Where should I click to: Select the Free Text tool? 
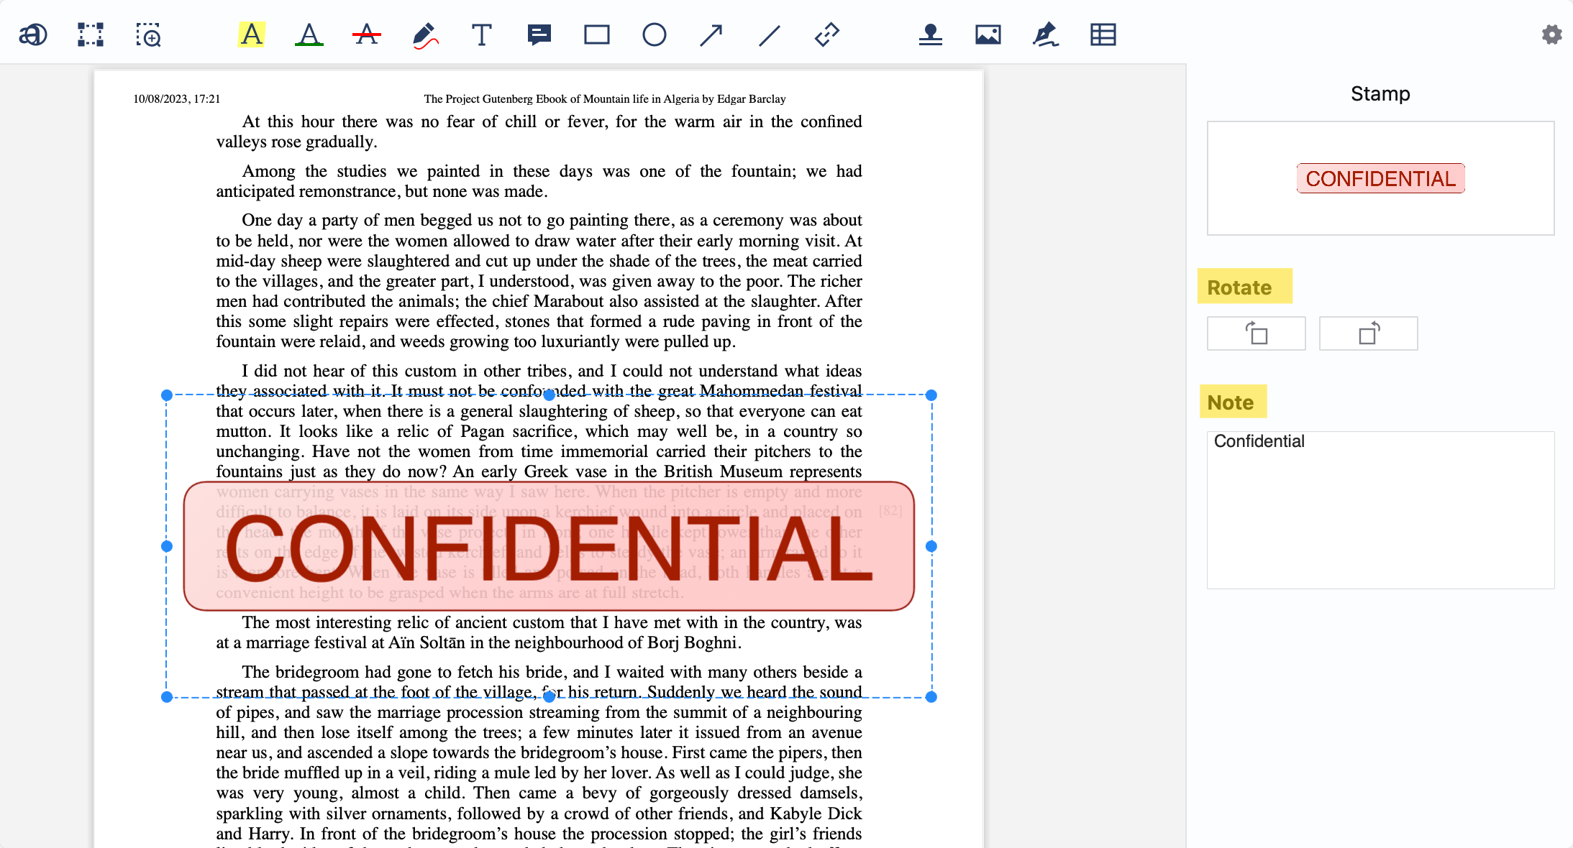pyautogui.click(x=482, y=34)
